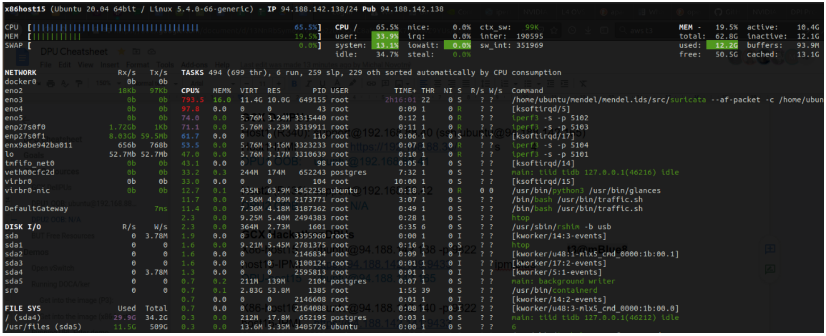Select the sr0 disk row label
The width and height of the screenshot is (826, 336).
11,290
